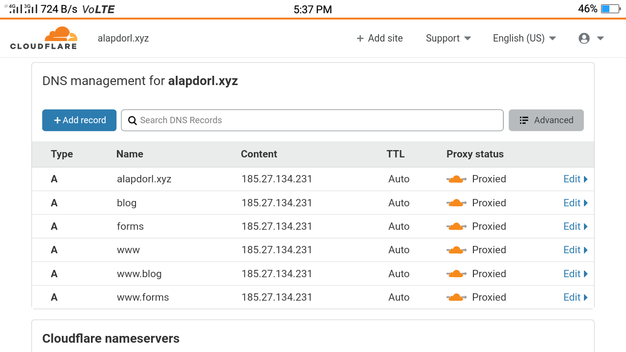This screenshot has width=626, height=352.
Task: Open the user account profile icon
Action: [584, 39]
